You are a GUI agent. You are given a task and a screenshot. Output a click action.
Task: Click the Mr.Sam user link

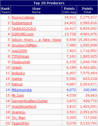pos(18,95)
